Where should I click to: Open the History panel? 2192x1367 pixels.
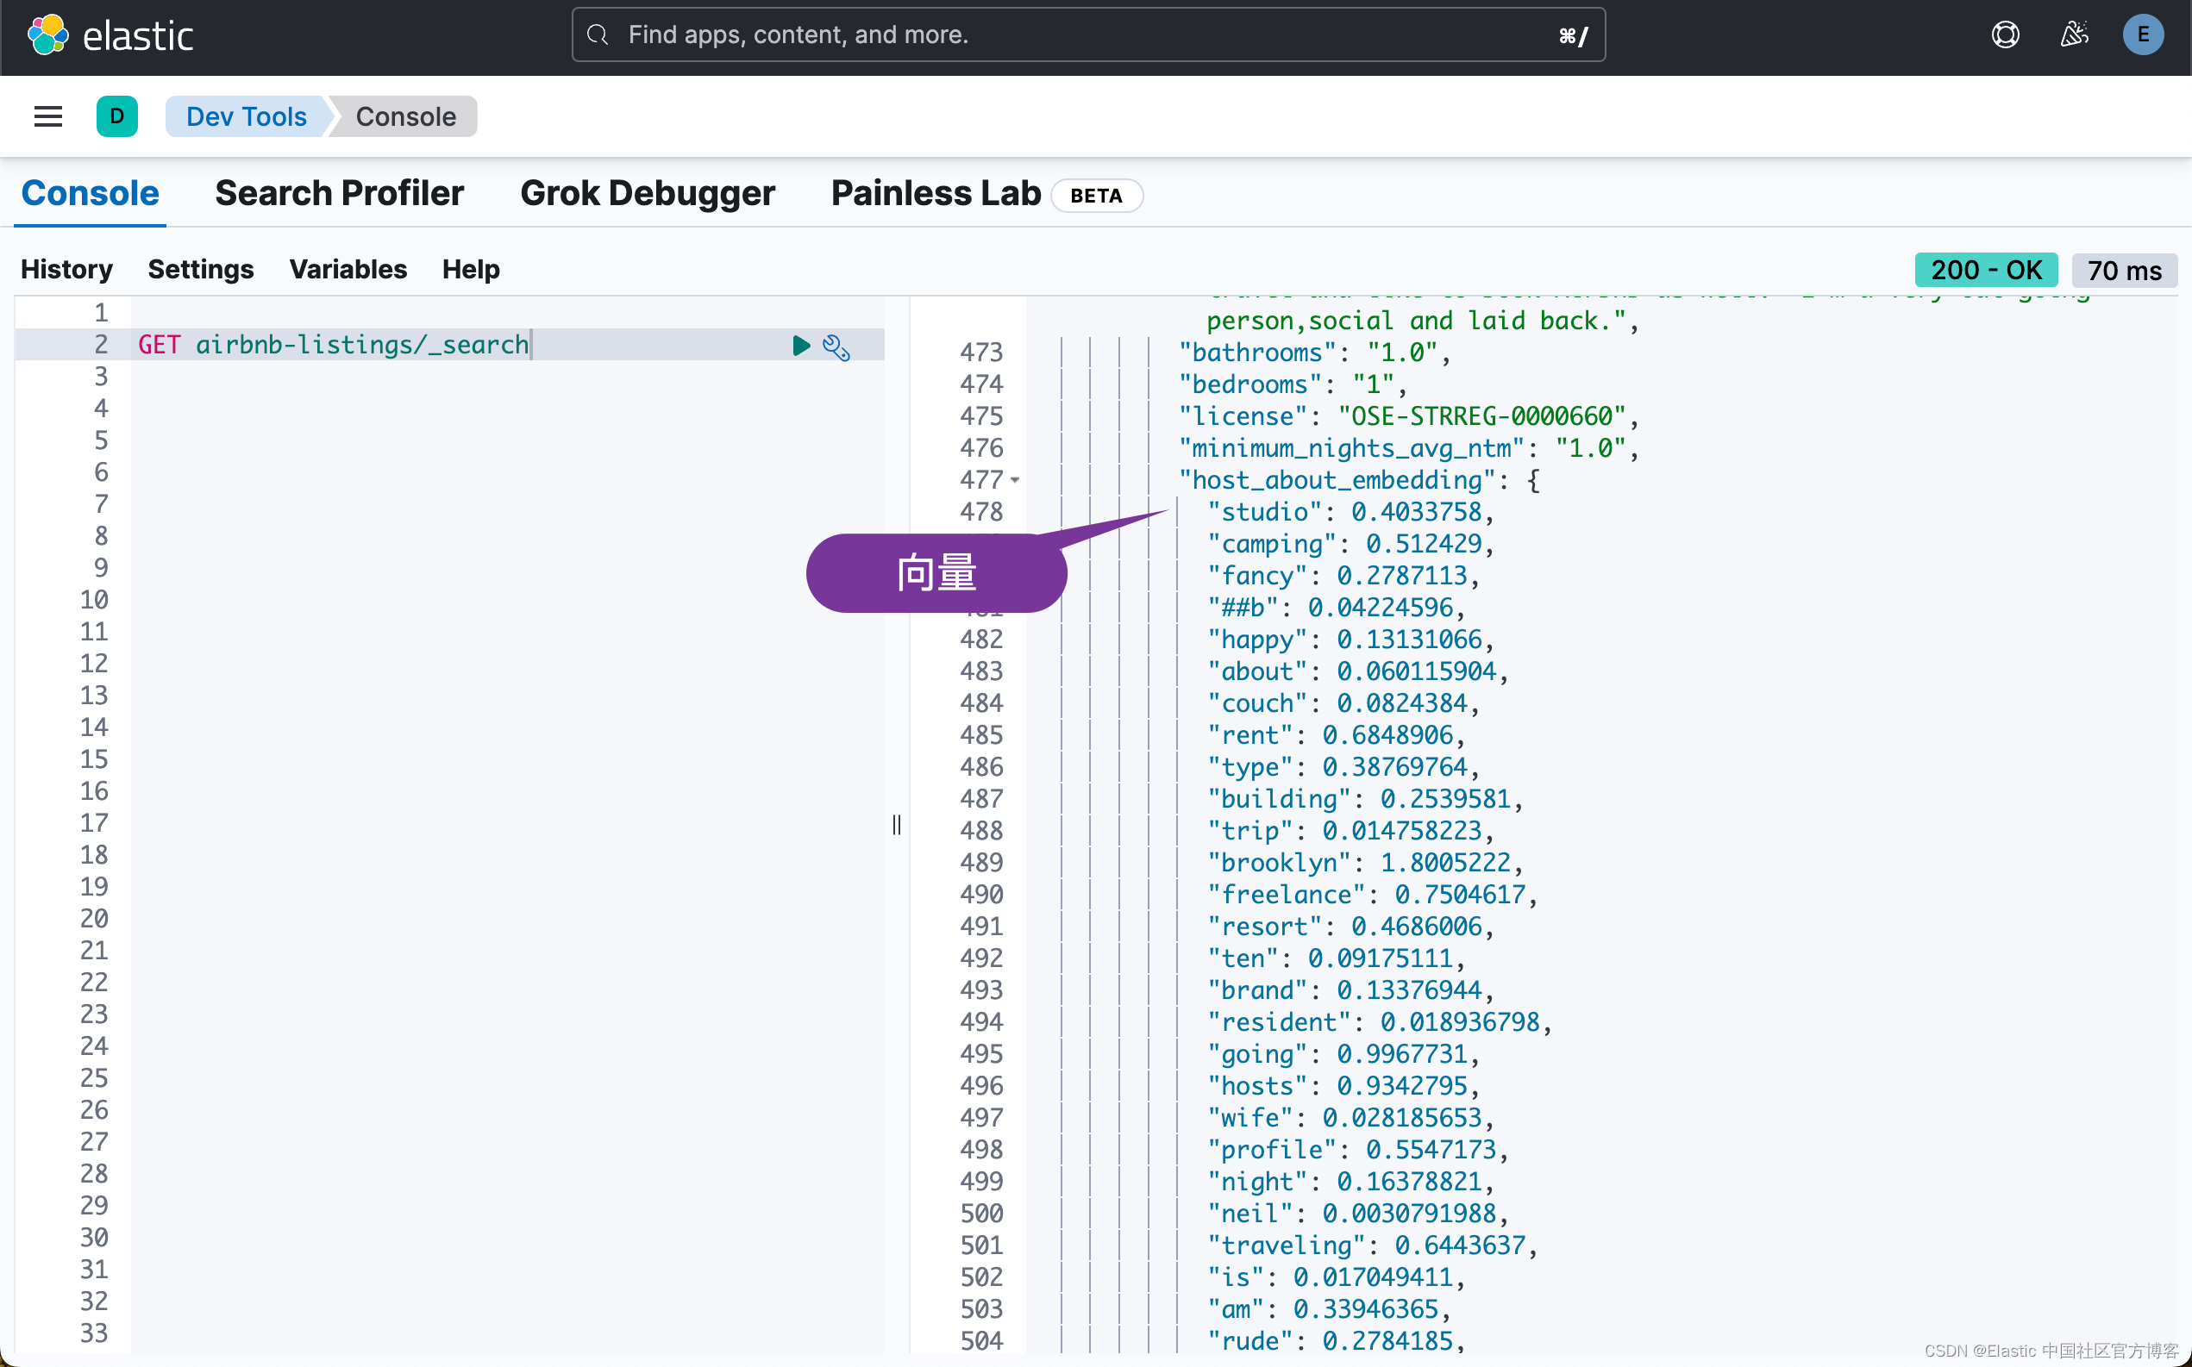pyautogui.click(x=67, y=270)
